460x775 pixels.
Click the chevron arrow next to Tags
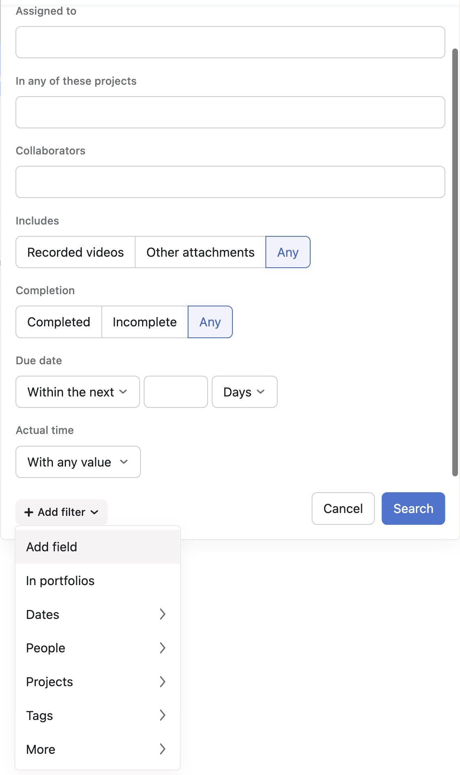(x=162, y=715)
